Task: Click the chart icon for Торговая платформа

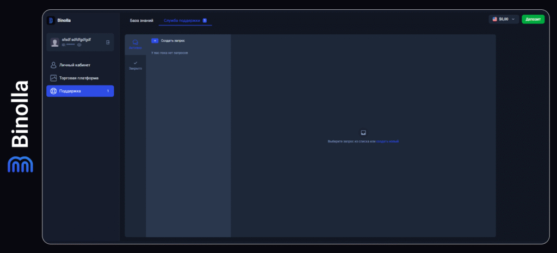Action: tap(53, 78)
